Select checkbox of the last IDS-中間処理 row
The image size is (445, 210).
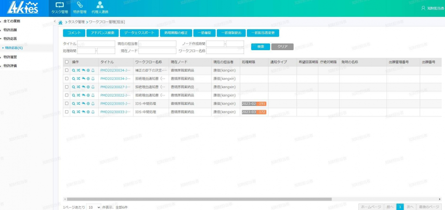tap(67, 112)
